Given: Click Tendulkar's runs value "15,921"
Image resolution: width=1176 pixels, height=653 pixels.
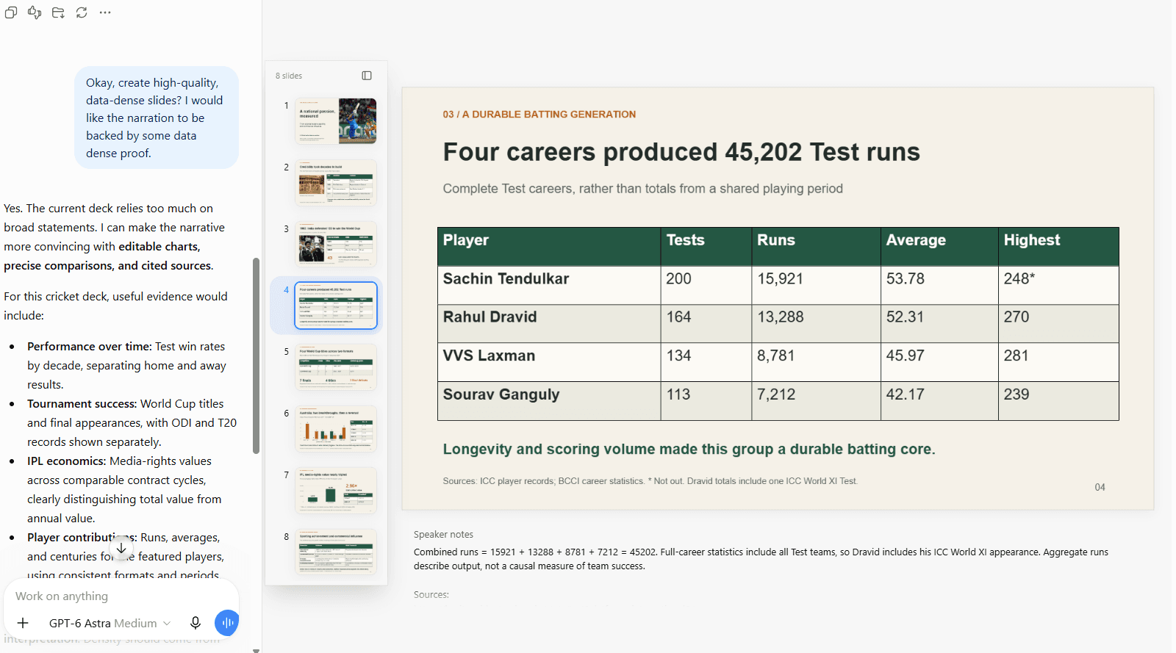Looking at the screenshot, I should 780,279.
